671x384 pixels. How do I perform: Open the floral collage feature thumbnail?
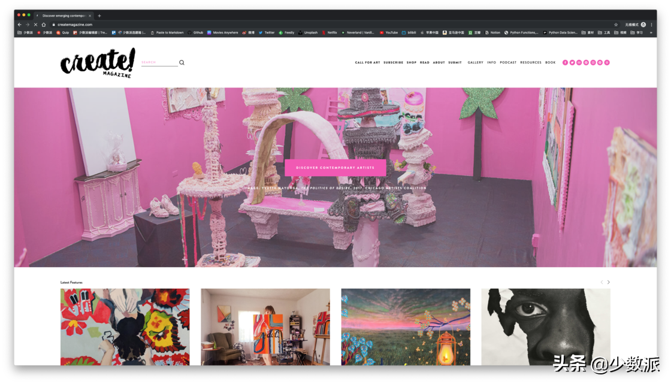point(125,326)
